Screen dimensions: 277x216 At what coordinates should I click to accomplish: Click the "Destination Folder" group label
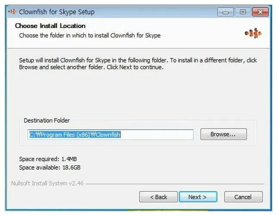tap(47, 120)
